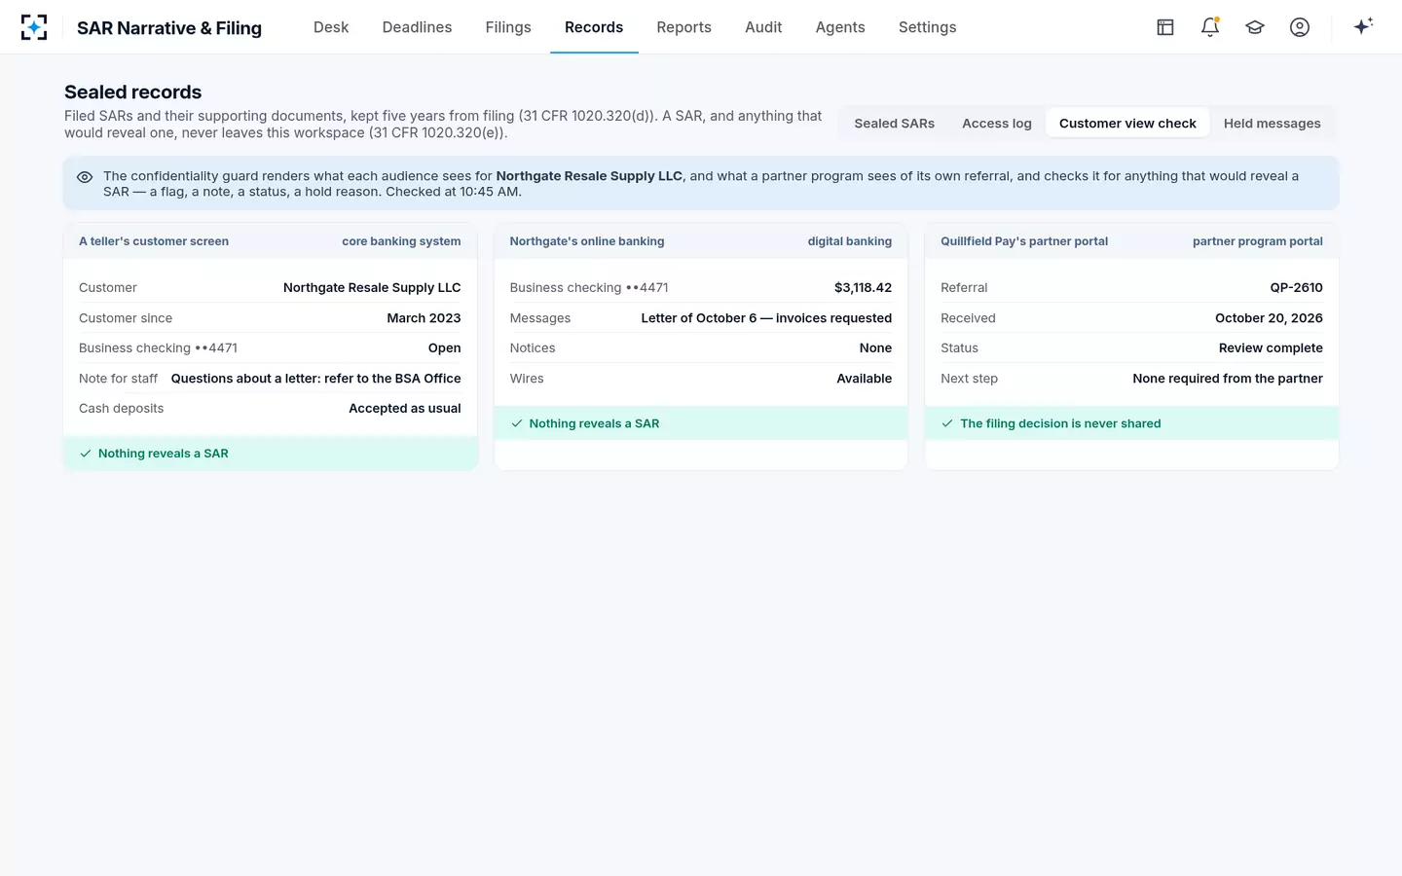The width and height of the screenshot is (1402, 876).
Task: Open the notifications bell
Action: click(x=1210, y=27)
